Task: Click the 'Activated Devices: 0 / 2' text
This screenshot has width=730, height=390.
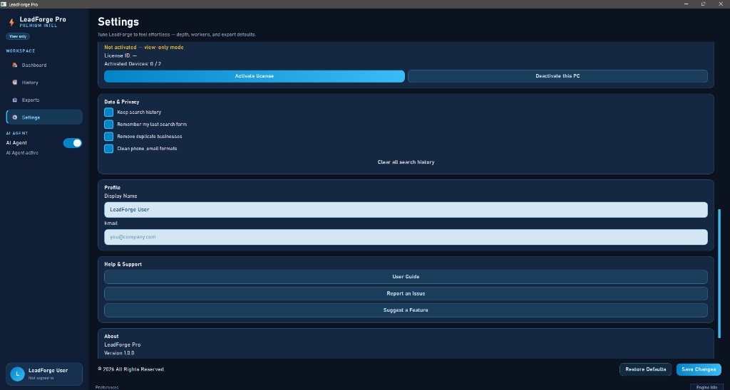Action: click(133, 63)
